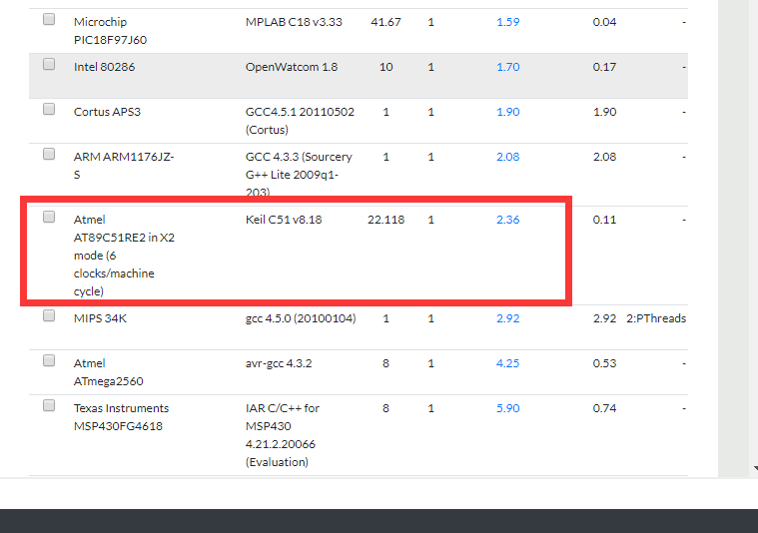Open the 1.70 score link
Screen dimensions: 758x533
(508, 67)
